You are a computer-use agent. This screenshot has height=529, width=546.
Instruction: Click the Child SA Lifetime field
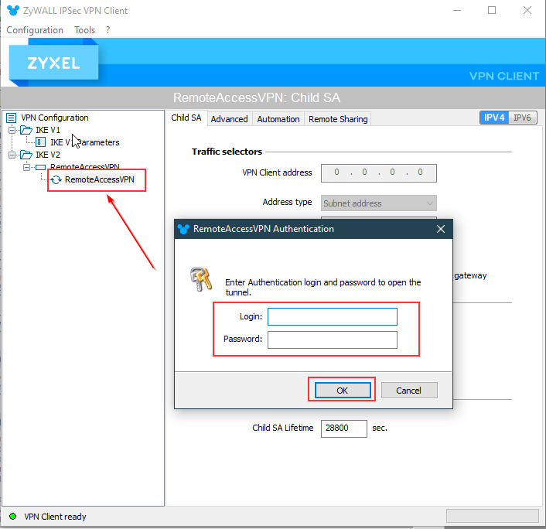[x=343, y=428]
